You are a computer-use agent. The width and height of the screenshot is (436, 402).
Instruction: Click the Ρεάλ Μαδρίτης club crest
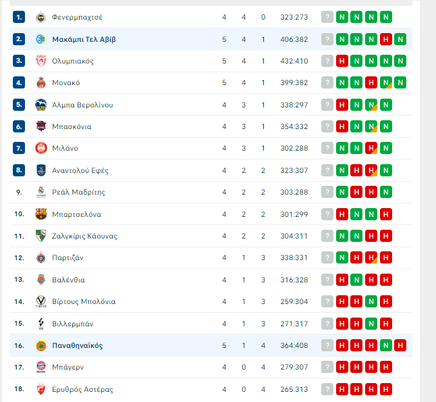[x=40, y=192]
